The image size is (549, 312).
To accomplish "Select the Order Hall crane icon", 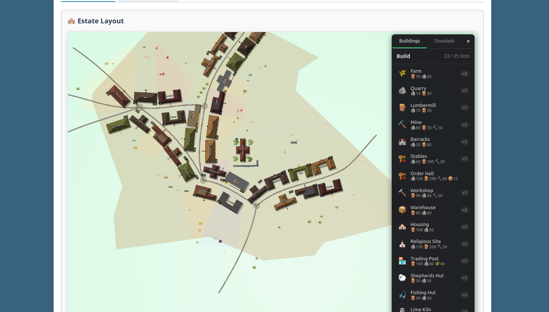I will tap(402, 176).
